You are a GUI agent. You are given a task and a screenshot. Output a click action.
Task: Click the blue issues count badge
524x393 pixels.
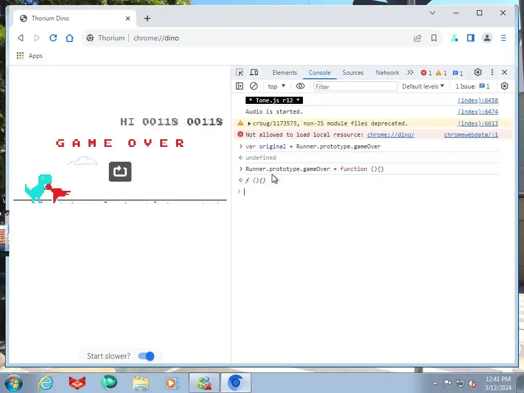pyautogui.click(x=457, y=73)
